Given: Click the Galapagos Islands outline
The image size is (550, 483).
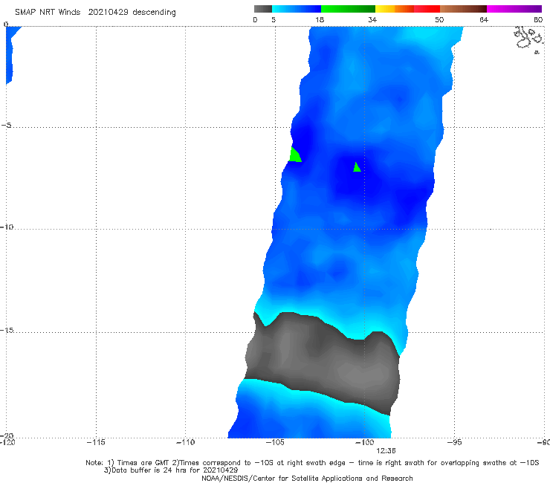Looking at the screenshot, I should [x=528, y=39].
